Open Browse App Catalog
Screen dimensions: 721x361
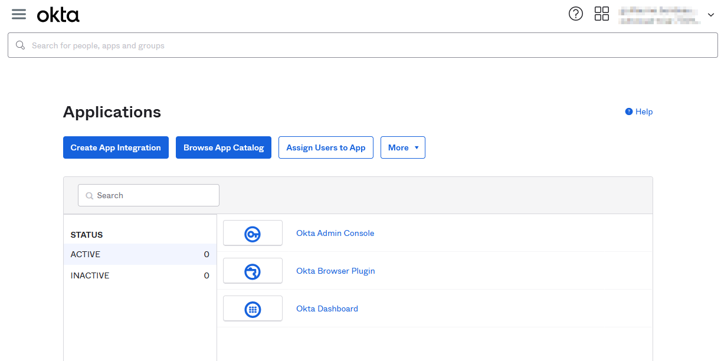point(224,147)
